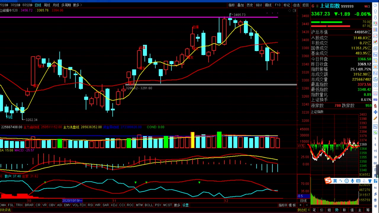Click the 日线 label below sub-chart
The image size is (379, 213).
pyautogui.click(x=303, y=201)
